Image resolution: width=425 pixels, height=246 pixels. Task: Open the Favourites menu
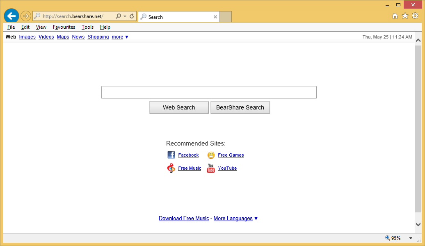[x=64, y=27]
